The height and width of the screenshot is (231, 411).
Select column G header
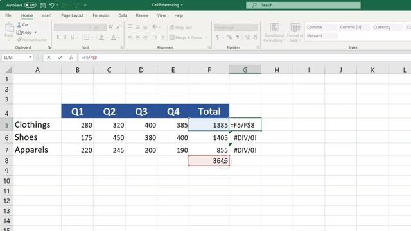coord(245,70)
